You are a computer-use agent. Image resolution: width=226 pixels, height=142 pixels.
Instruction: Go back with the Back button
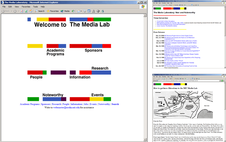pos(6,11)
